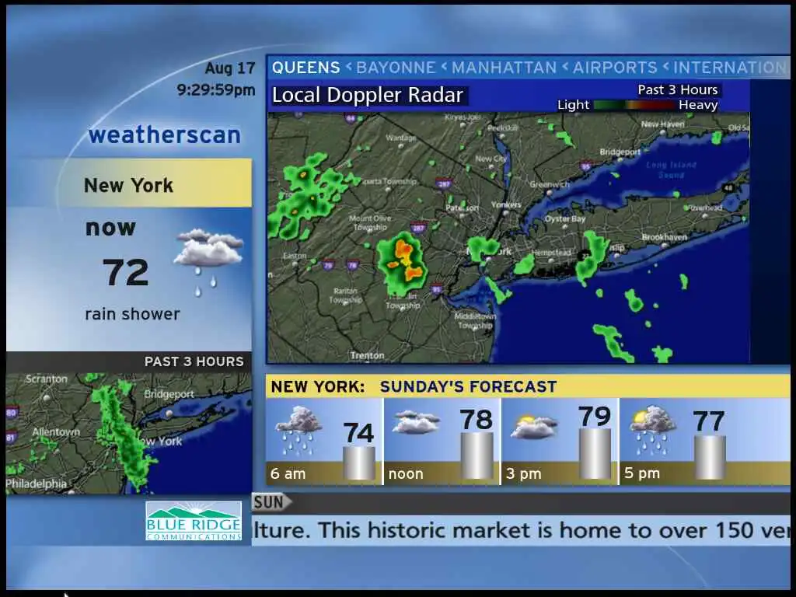Select the QUEENS location tab
Image resolution: width=796 pixels, height=597 pixels.
pos(306,68)
